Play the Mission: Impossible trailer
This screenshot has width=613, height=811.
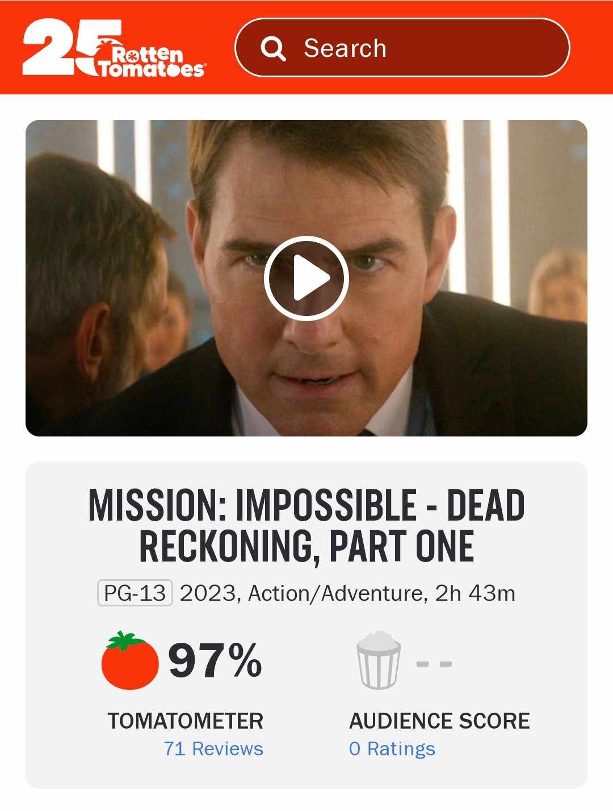(x=306, y=278)
